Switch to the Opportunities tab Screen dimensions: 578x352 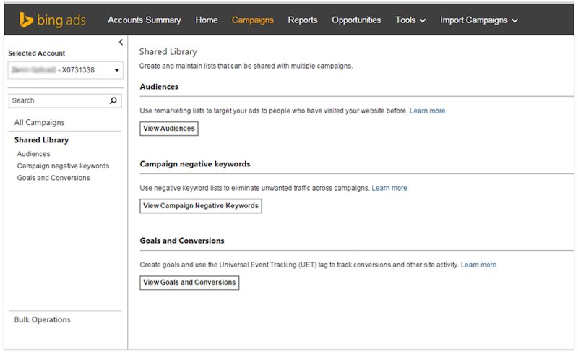[356, 20]
